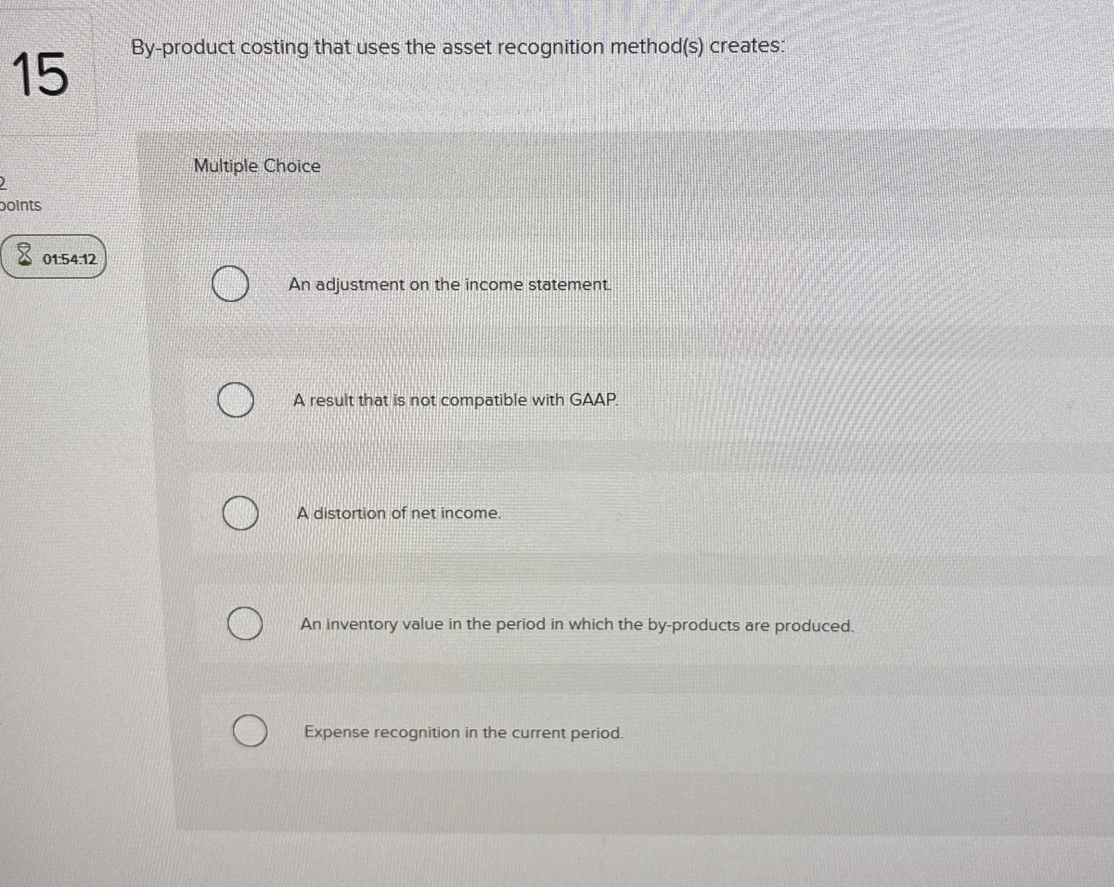Select the 'A distortion of net income' option
This screenshot has height=887, width=1114.
[241, 514]
